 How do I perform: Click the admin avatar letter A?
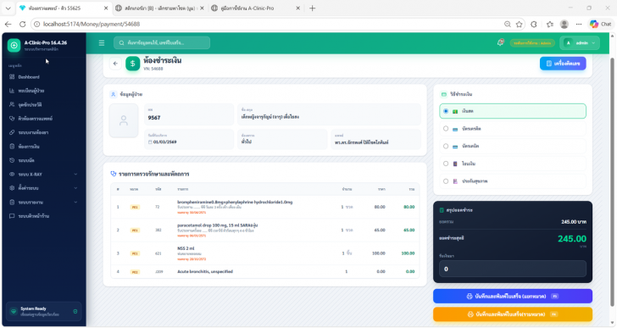[x=568, y=43]
